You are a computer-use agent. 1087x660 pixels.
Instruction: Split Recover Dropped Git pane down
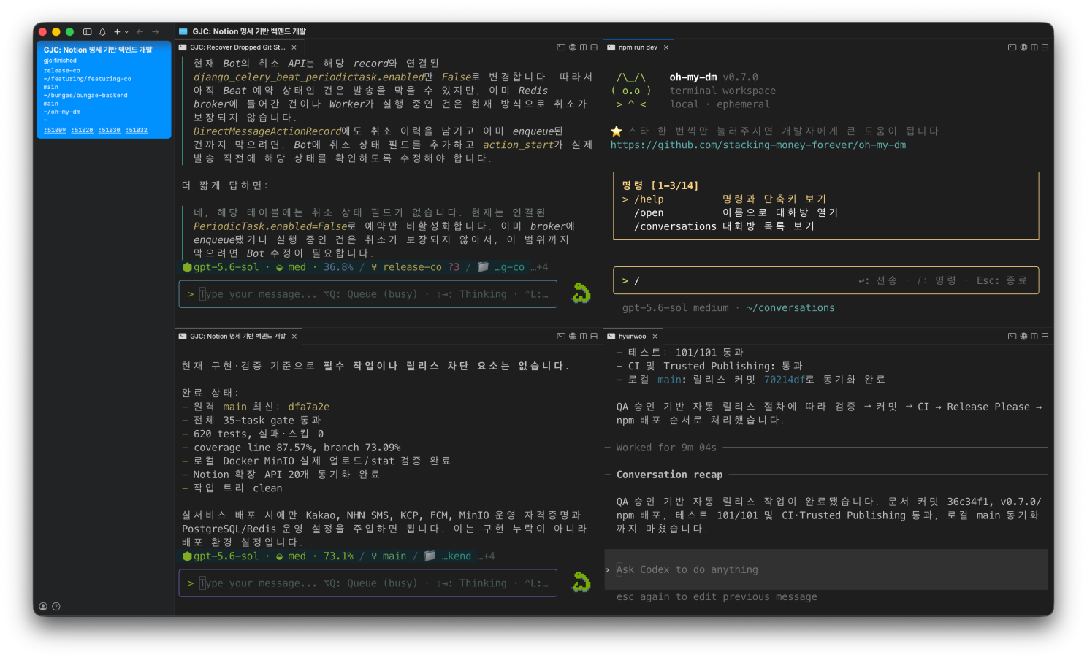(594, 47)
